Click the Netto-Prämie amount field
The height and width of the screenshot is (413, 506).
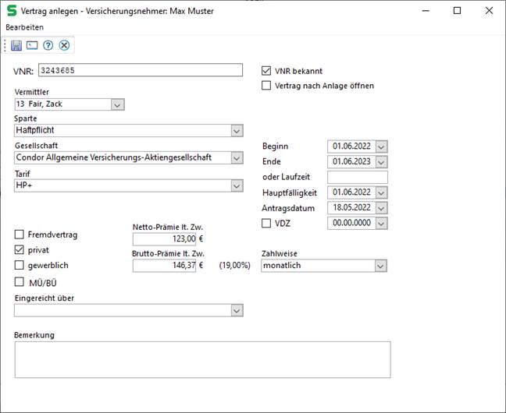click(x=164, y=240)
